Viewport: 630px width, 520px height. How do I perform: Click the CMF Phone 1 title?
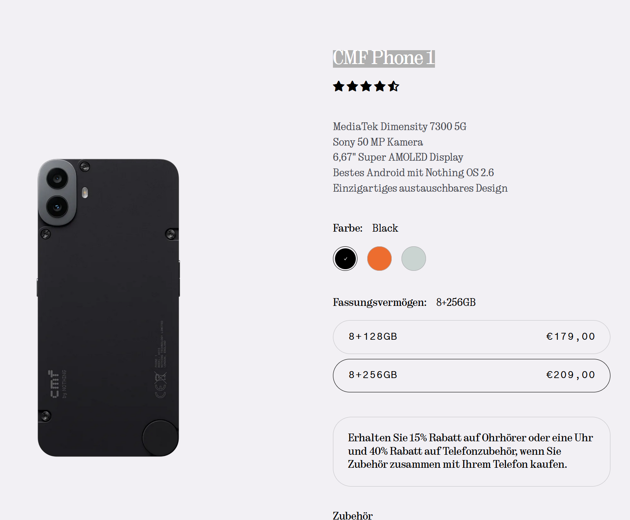(384, 58)
